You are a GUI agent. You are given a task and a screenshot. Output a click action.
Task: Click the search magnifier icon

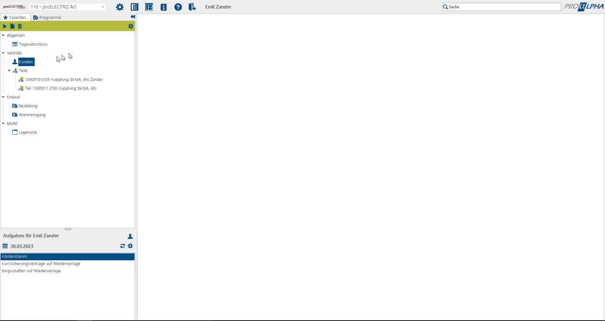(446, 7)
